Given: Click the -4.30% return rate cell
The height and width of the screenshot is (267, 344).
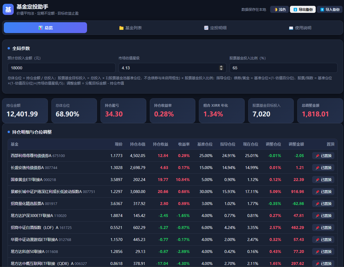Looking at the screenshot, I should (183, 263).
